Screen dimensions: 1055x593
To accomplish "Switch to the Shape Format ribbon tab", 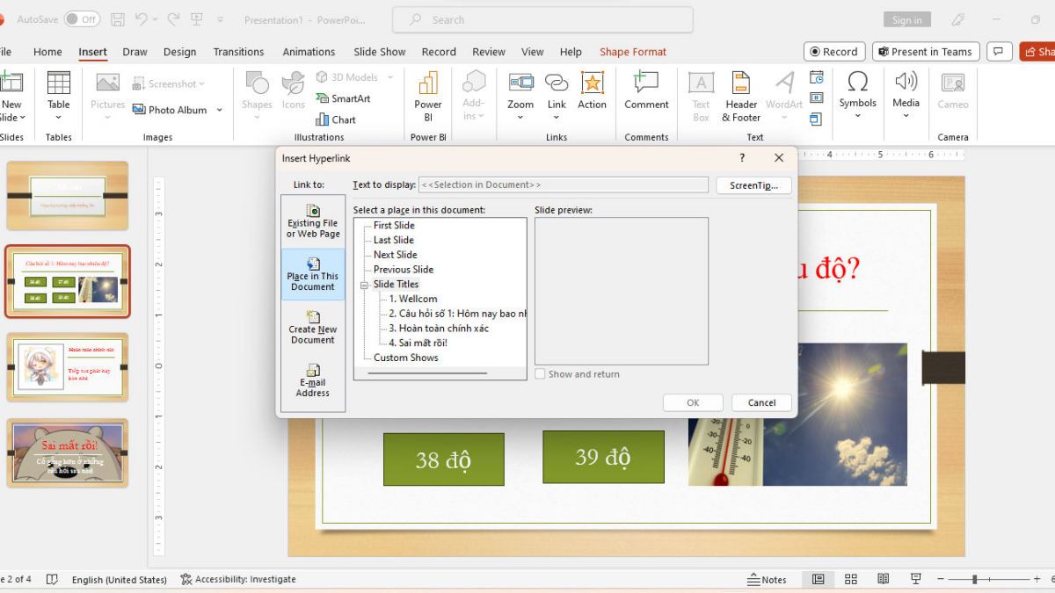I will point(632,51).
